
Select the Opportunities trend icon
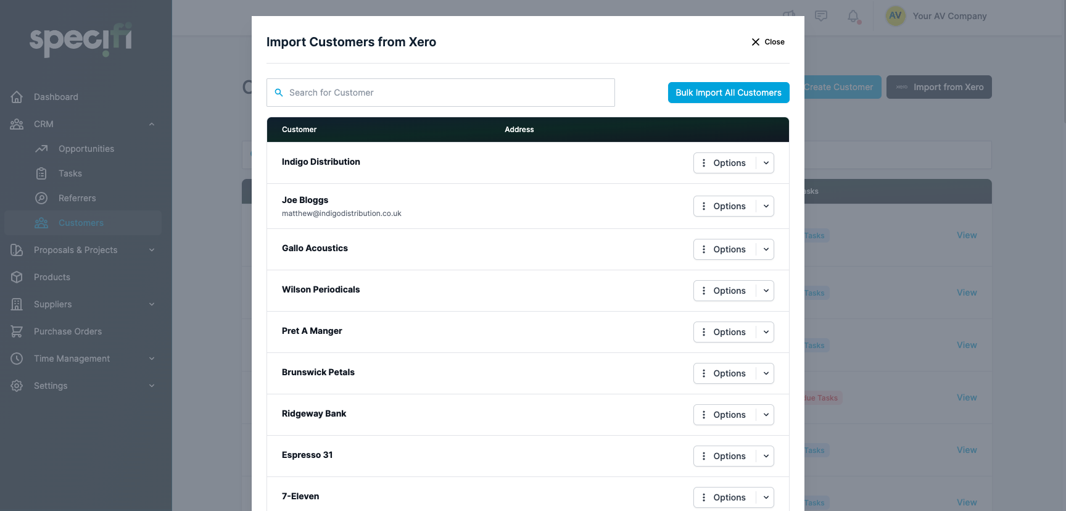pyautogui.click(x=41, y=149)
